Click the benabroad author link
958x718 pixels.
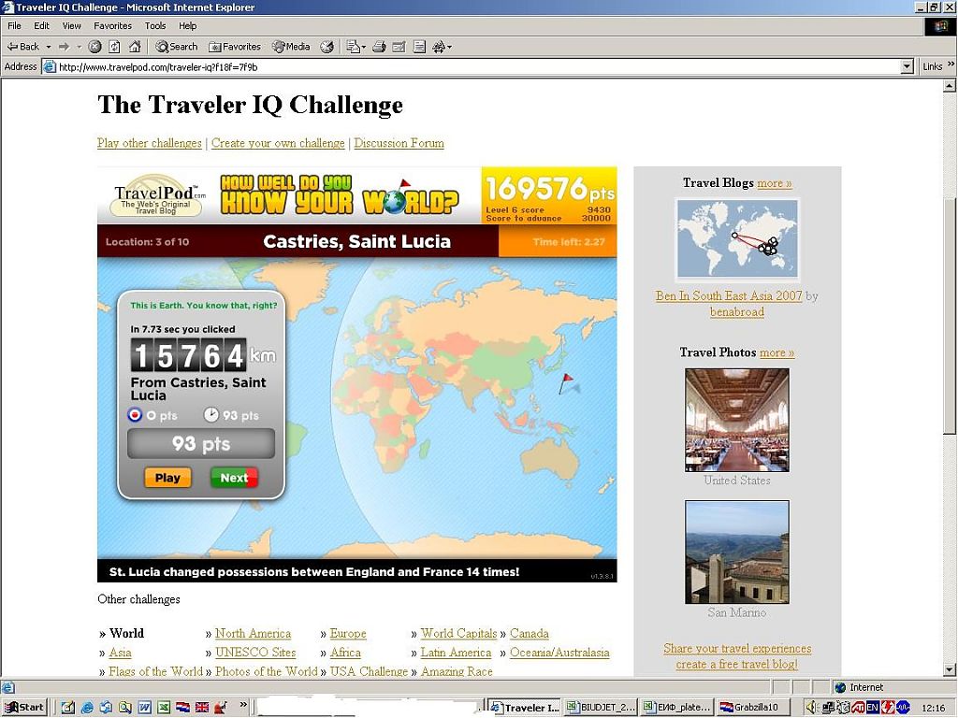click(x=737, y=312)
